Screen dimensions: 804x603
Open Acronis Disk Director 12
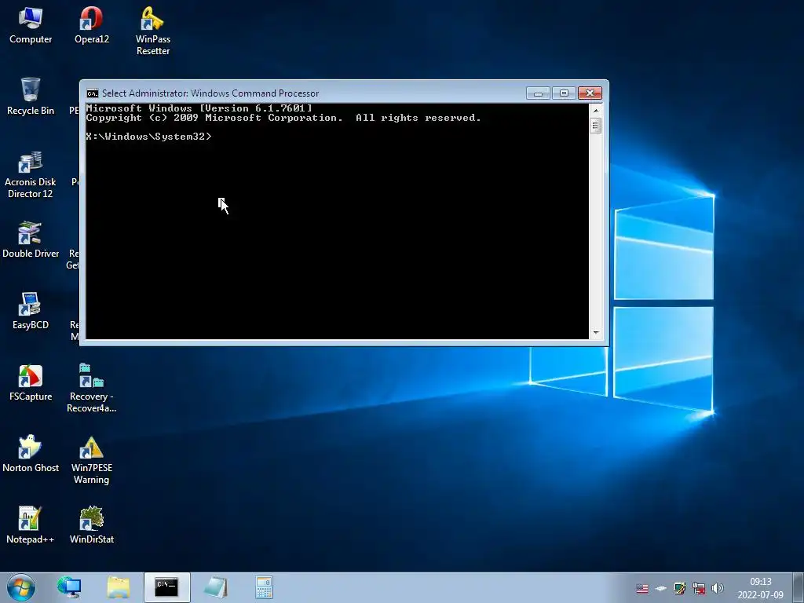tap(31, 174)
